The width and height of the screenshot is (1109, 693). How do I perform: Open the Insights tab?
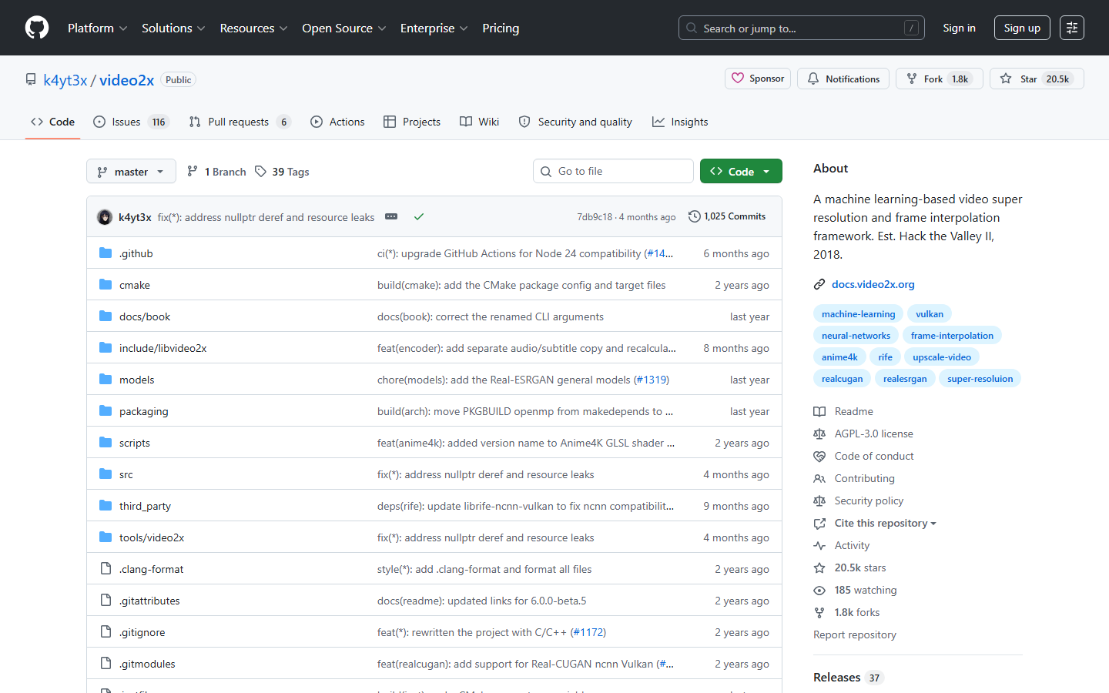tap(680, 122)
